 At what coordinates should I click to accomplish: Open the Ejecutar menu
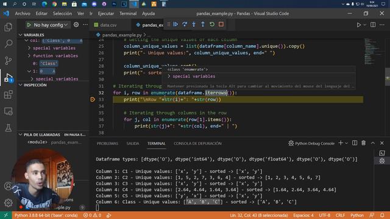pos(106,13)
